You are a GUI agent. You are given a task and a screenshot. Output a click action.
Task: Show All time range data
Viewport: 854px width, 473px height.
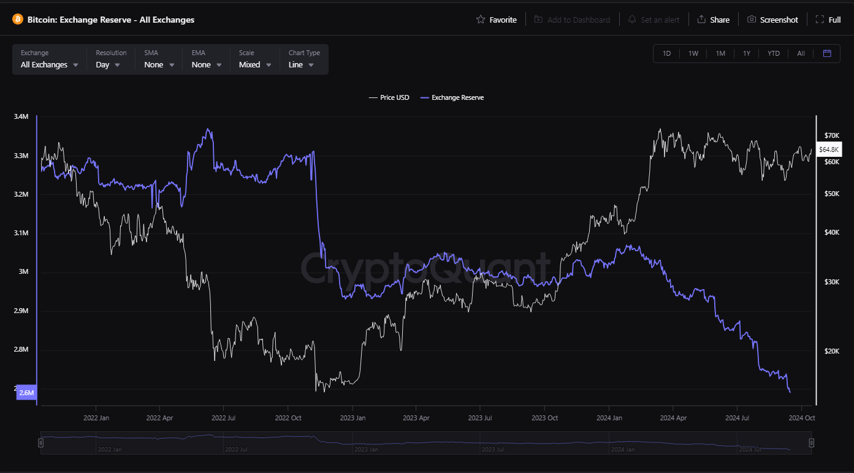(x=801, y=53)
